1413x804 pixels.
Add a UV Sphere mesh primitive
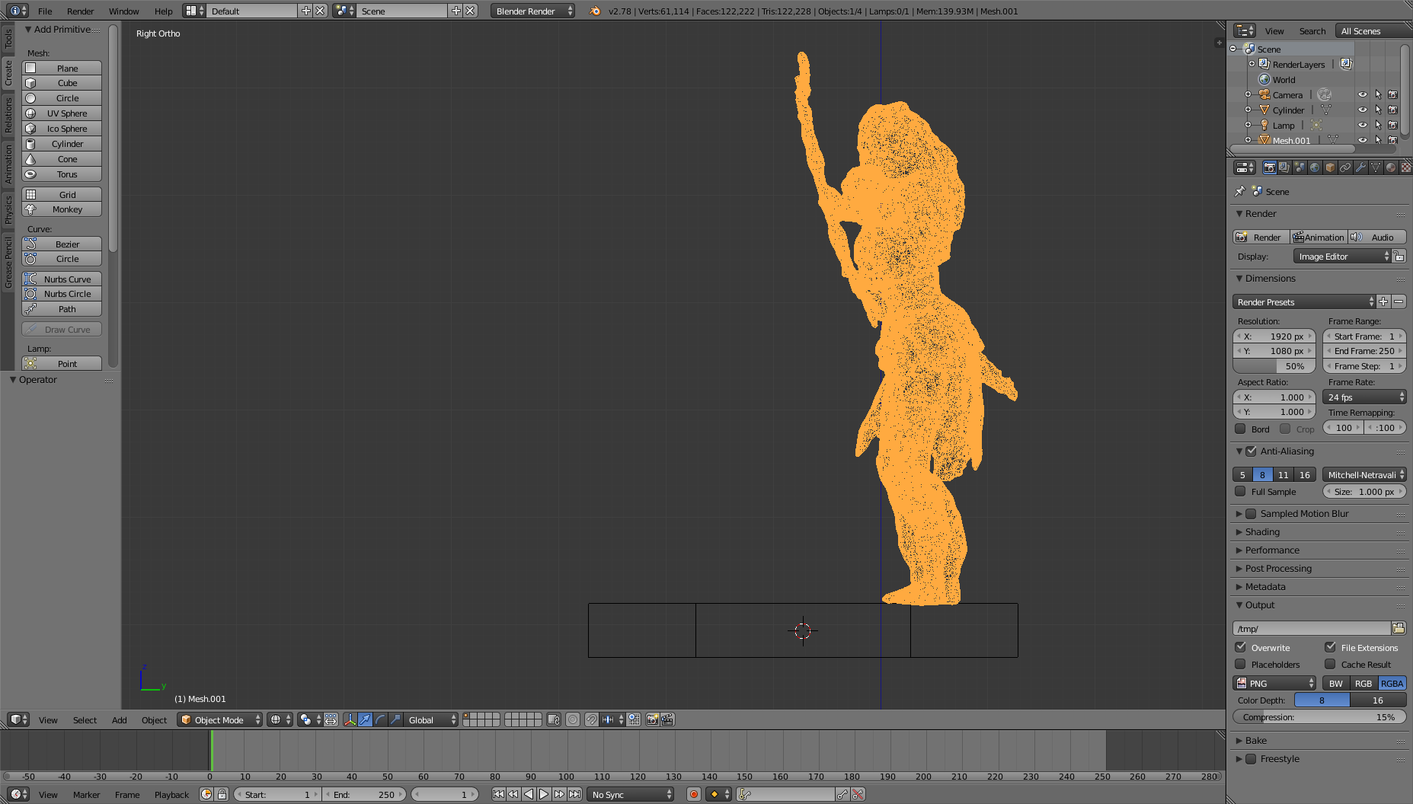click(x=62, y=113)
